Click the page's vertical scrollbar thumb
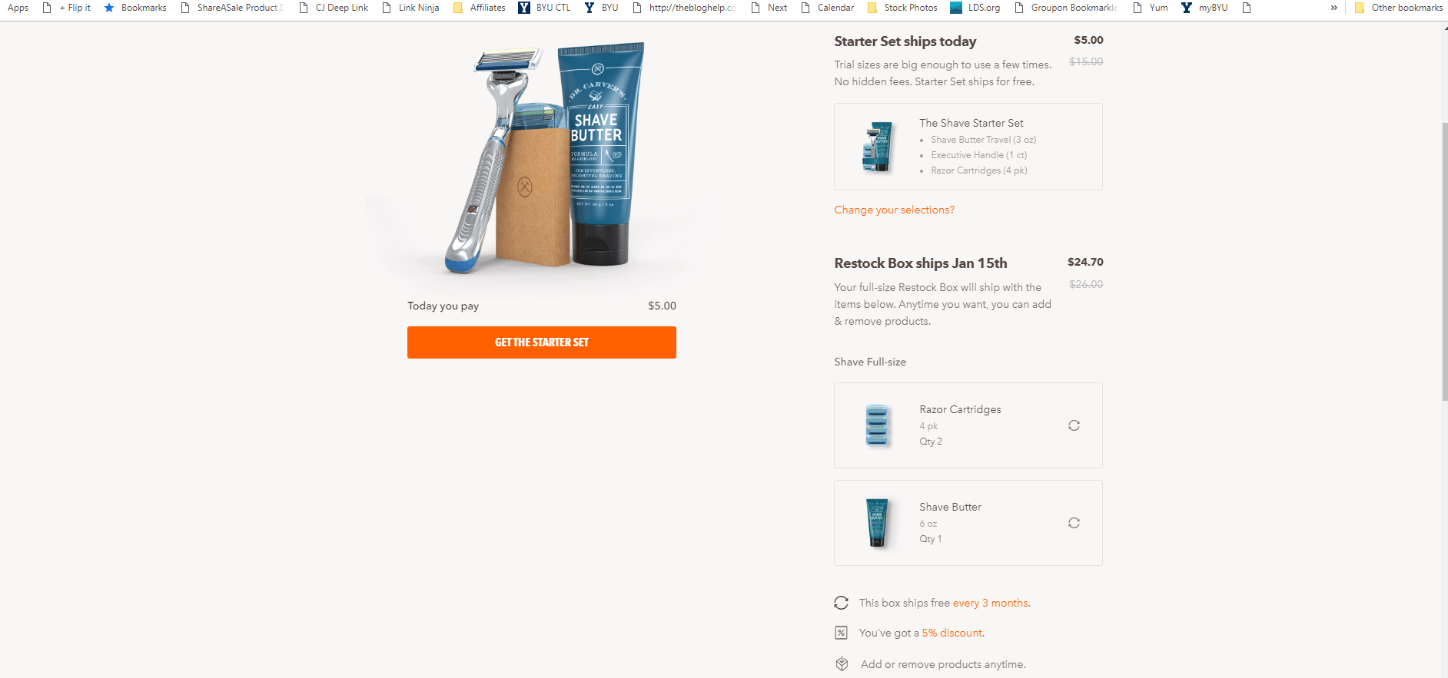The height and width of the screenshot is (678, 1448). tap(1444, 261)
